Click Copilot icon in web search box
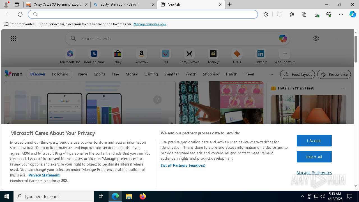Image resolution: width=359 pixels, height=202 pixels. click(x=283, y=38)
